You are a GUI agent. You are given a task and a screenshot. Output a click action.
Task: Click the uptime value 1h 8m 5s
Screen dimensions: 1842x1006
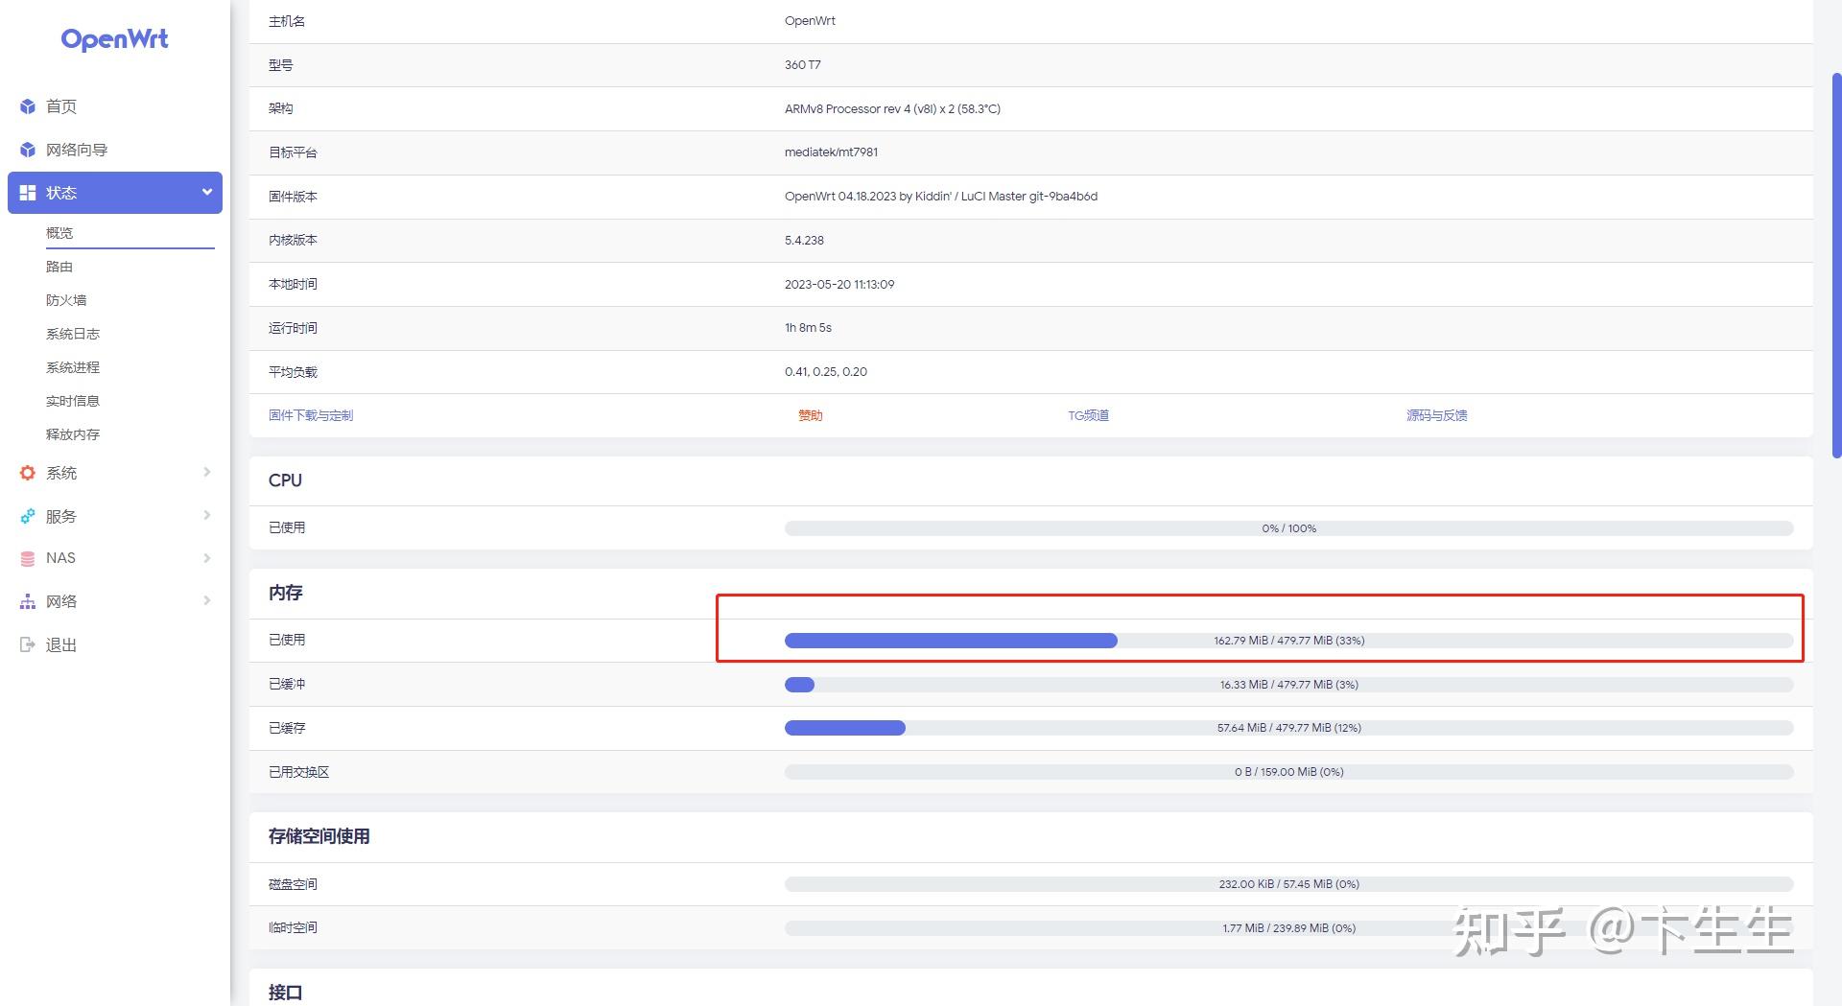808,328
